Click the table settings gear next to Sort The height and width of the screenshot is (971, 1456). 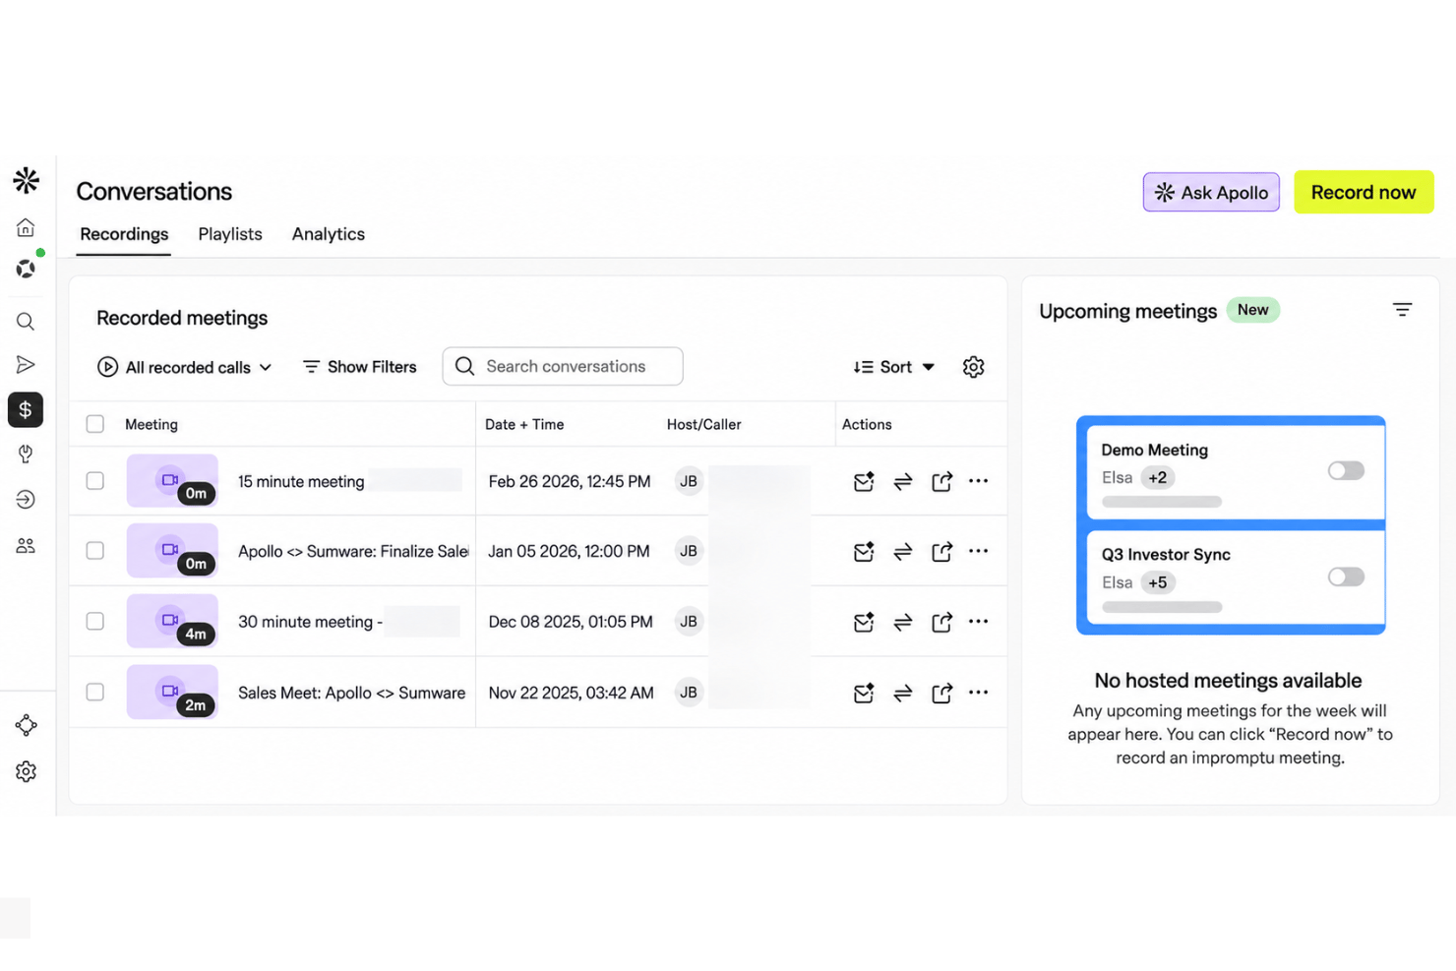click(973, 367)
